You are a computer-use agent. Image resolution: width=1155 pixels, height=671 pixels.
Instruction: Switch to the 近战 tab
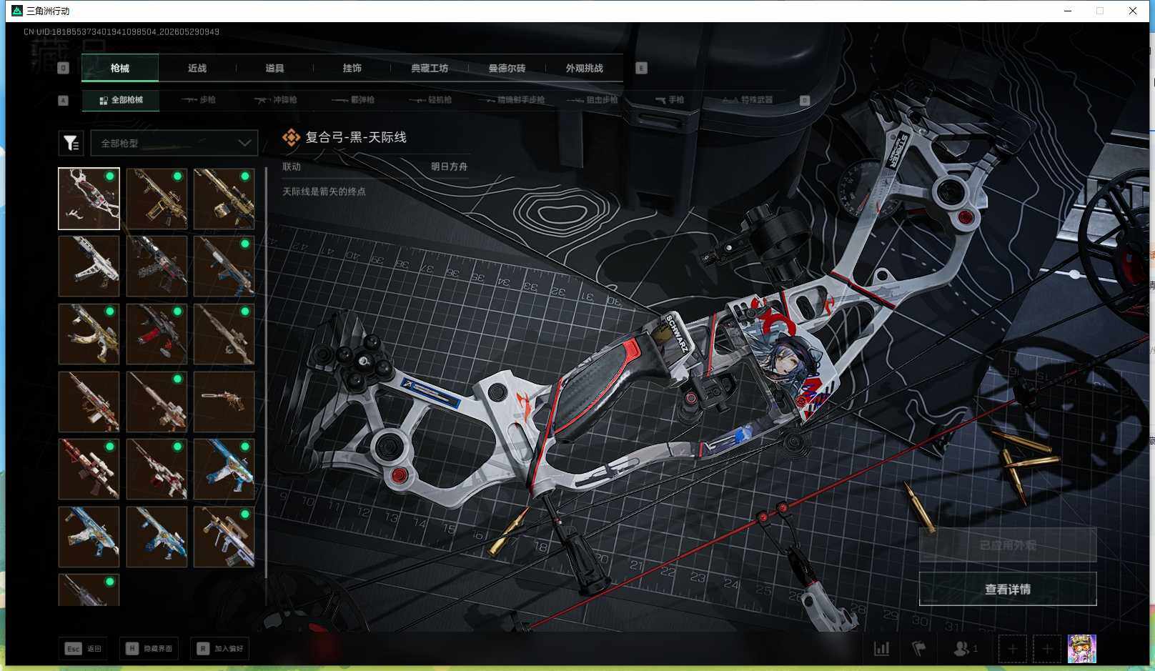pos(197,69)
